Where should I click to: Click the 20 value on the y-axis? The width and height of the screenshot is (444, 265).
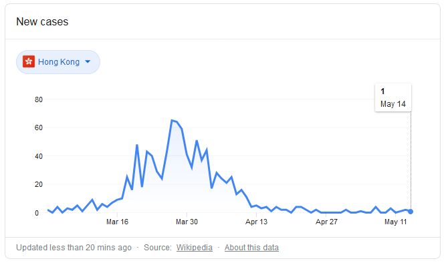coord(39,184)
